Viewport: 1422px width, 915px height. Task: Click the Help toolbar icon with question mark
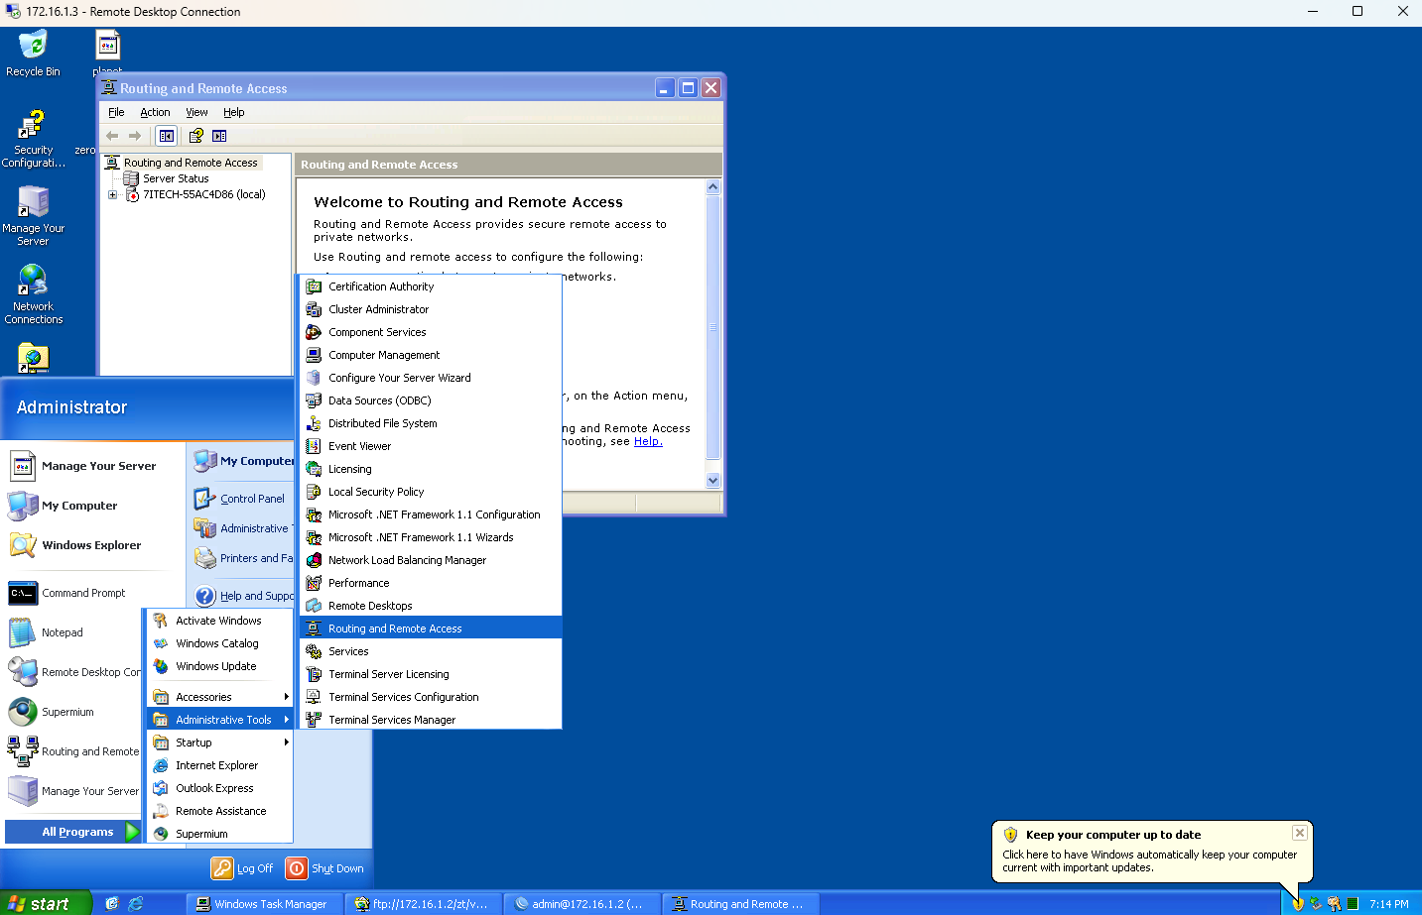tap(195, 136)
